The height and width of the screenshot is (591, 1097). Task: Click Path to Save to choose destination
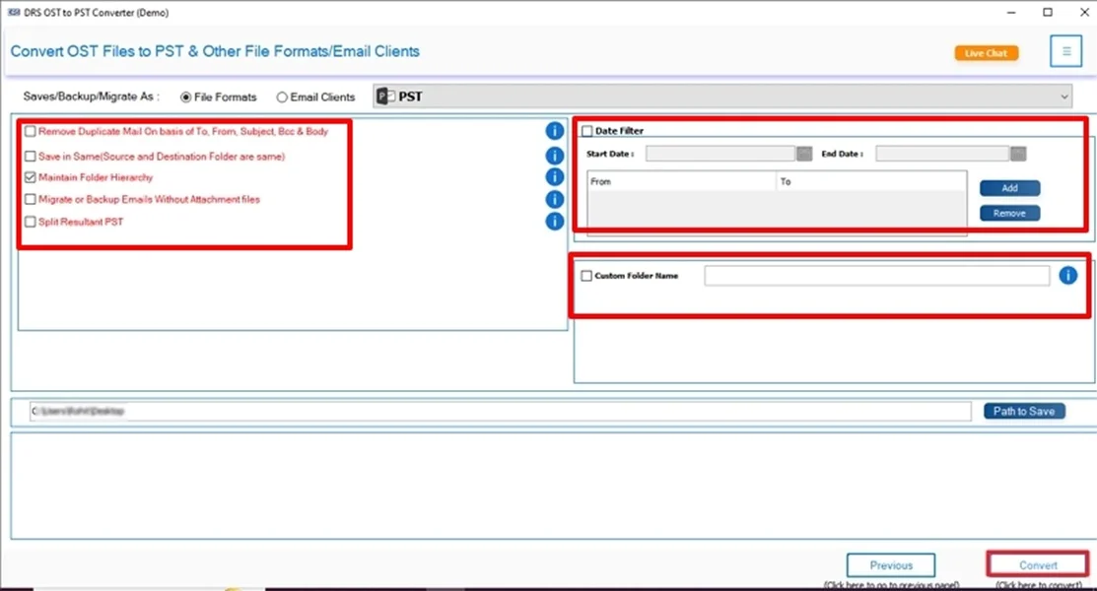click(x=1024, y=411)
